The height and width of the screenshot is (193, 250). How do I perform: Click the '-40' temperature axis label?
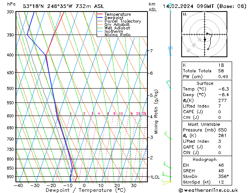pos(18,185)
